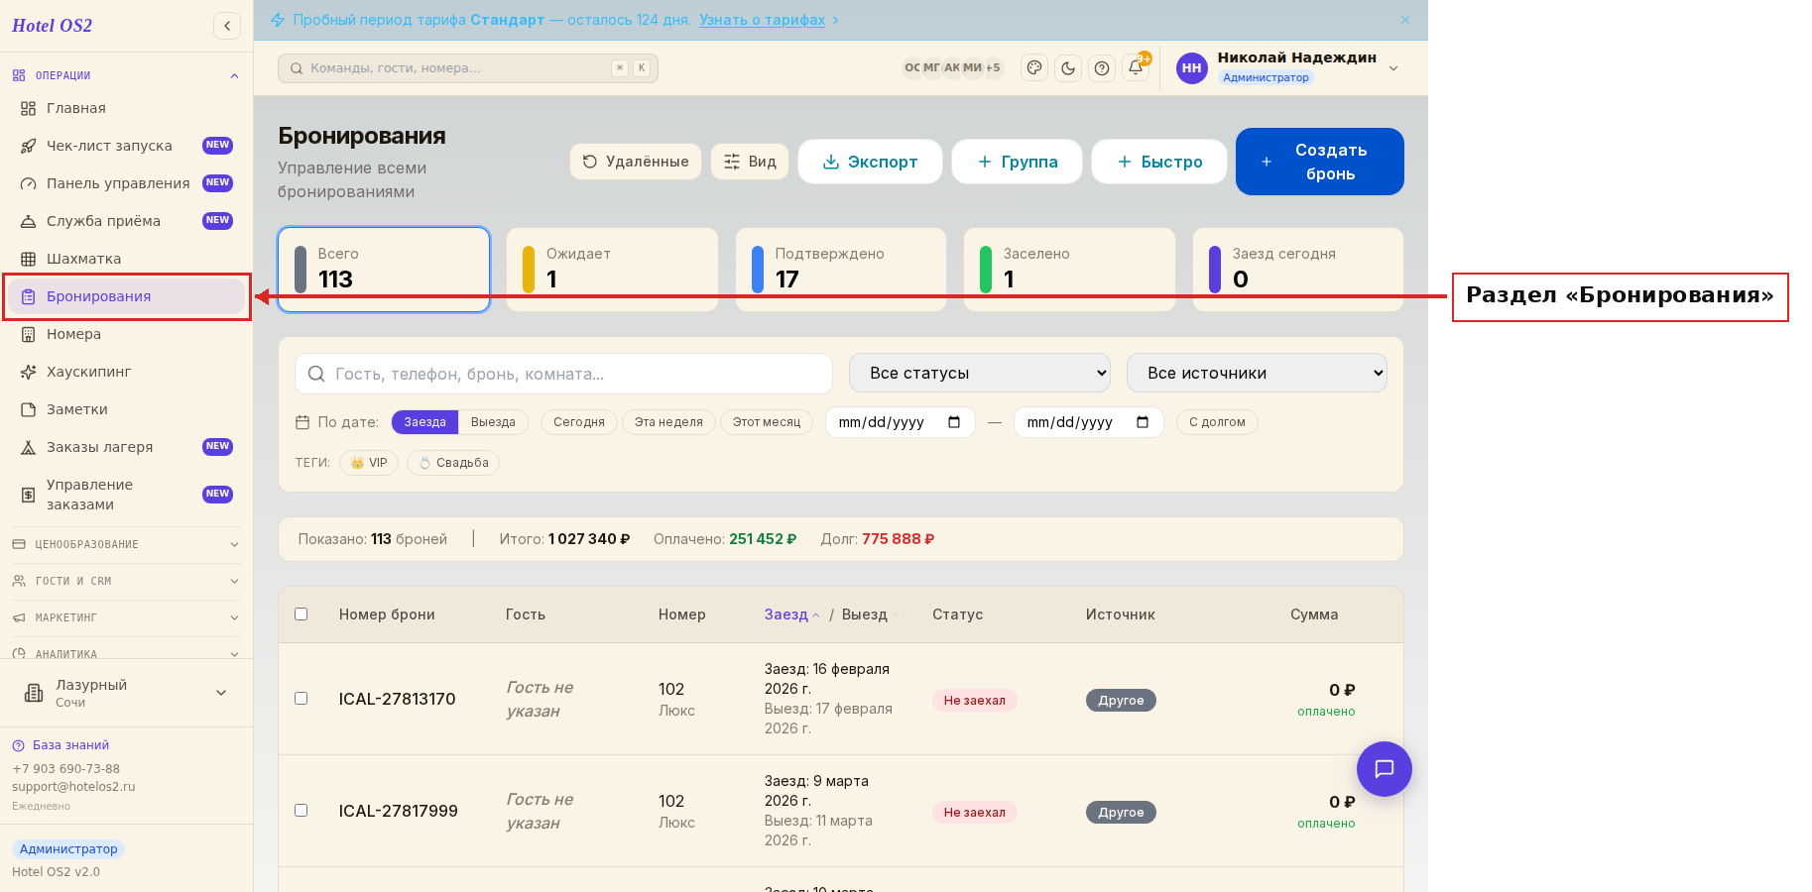Click the Управление заказами receipt icon
Image resolution: width=1812 pixels, height=892 pixels.
click(x=29, y=495)
